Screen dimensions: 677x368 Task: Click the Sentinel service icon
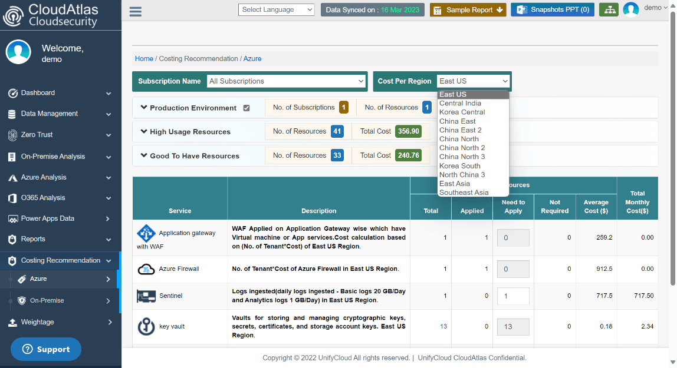(x=146, y=296)
